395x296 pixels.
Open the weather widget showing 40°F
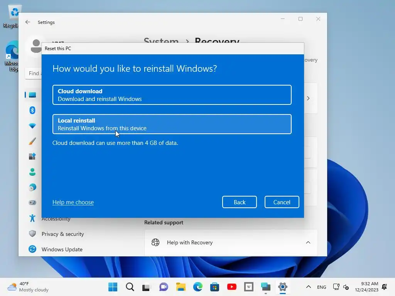click(x=28, y=287)
